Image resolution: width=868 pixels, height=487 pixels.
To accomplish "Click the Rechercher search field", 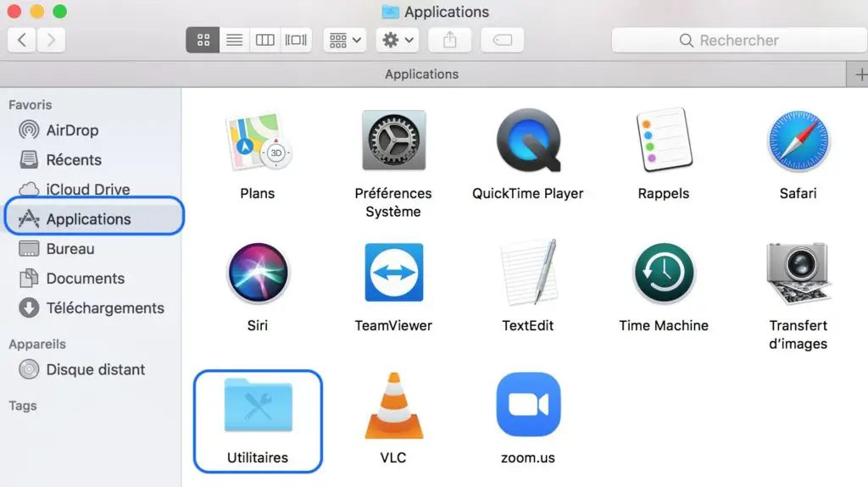I will [739, 40].
